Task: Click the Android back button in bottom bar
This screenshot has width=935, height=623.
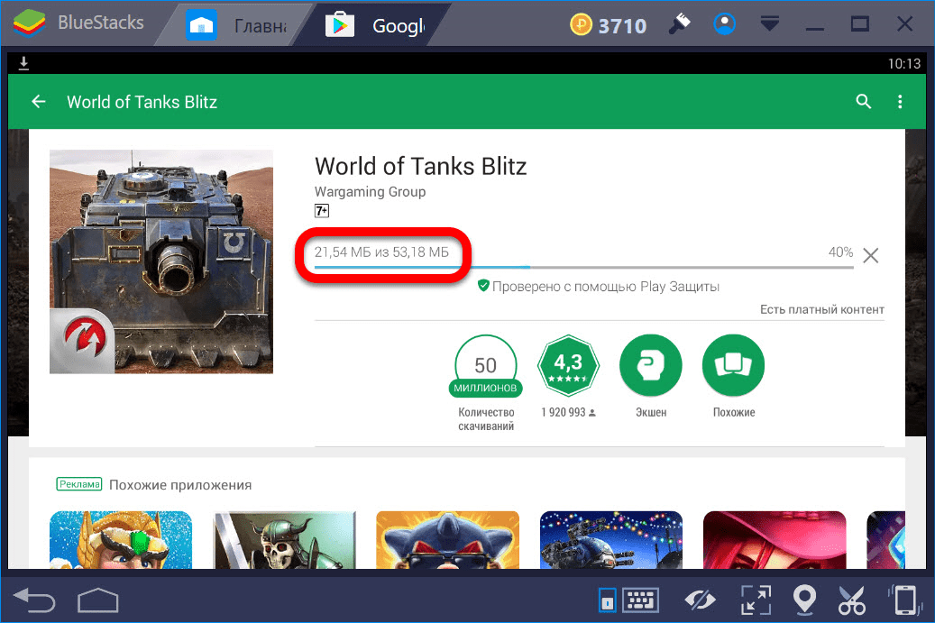Action: 34,599
